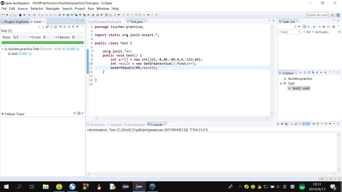
Task: Click the Open Type icon in main toolbar
Action: coord(106,15)
